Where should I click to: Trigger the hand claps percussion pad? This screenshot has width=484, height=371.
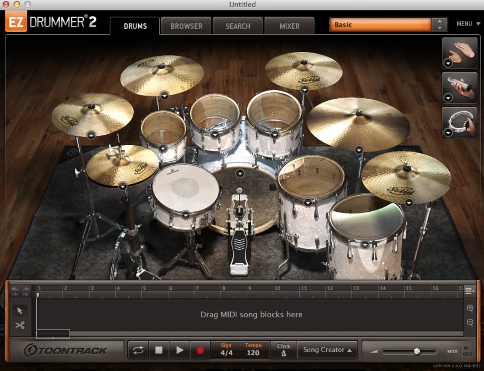click(x=460, y=53)
